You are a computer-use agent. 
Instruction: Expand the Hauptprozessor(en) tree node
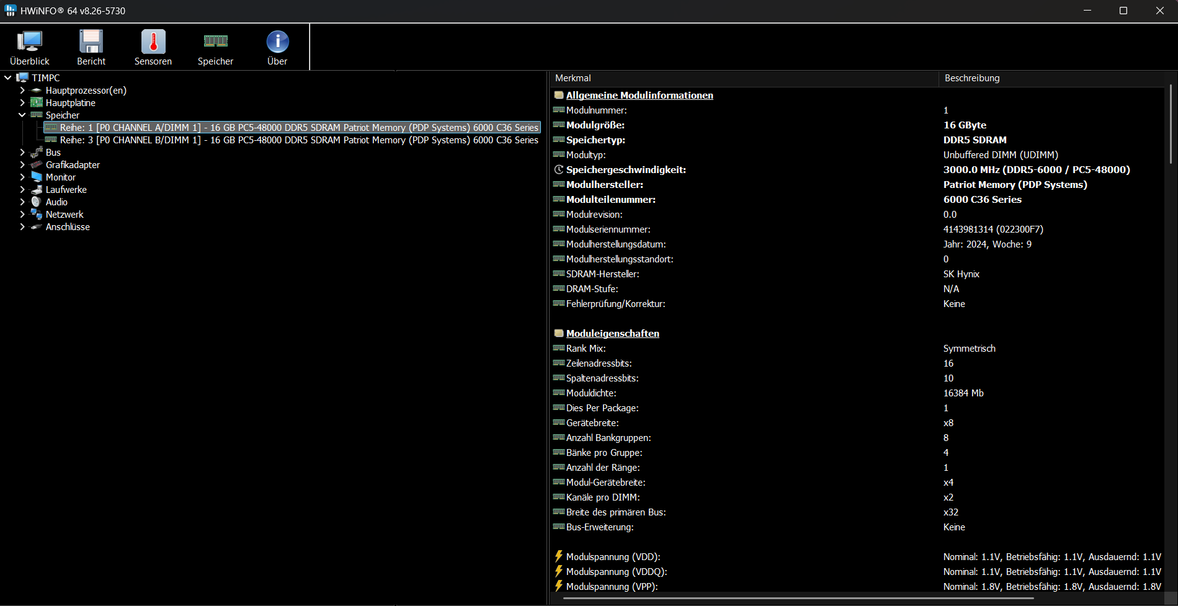22,90
